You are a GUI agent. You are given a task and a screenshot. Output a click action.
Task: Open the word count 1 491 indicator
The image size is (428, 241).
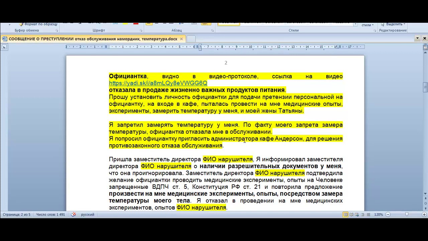pyautogui.click(x=50, y=215)
